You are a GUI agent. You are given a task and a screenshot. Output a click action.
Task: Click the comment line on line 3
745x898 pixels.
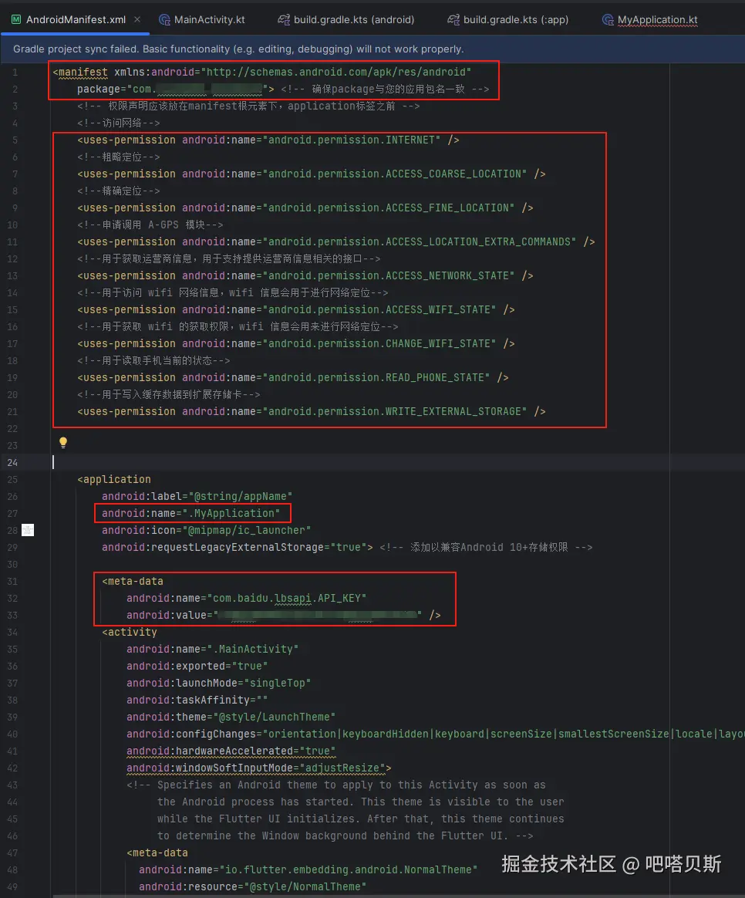(248, 106)
